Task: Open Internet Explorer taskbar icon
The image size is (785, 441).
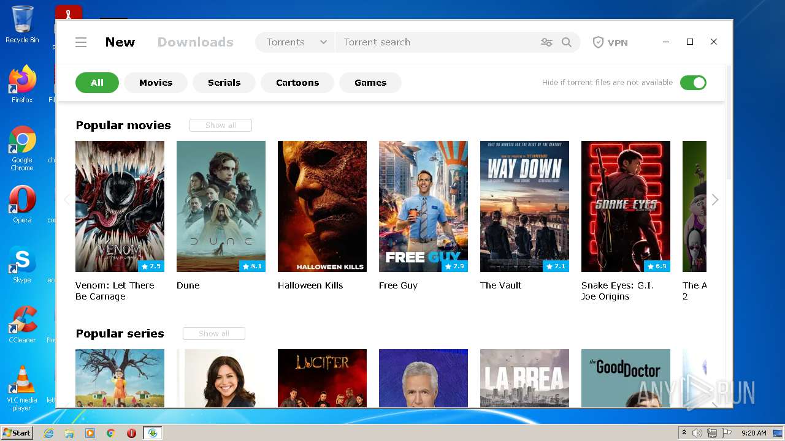Action: click(x=49, y=433)
